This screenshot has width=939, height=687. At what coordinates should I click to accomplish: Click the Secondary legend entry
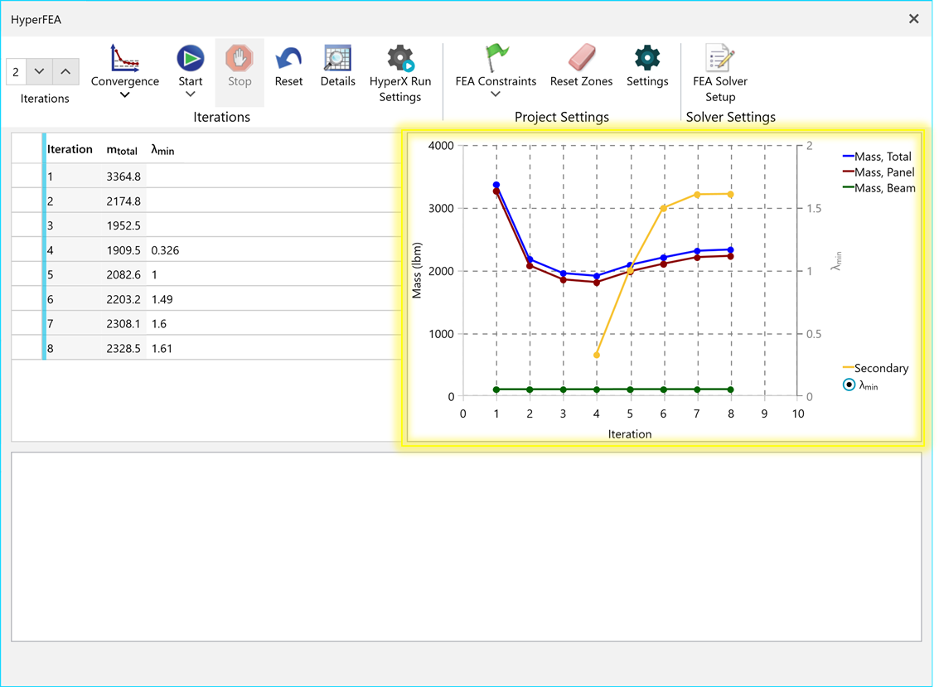[875, 368]
